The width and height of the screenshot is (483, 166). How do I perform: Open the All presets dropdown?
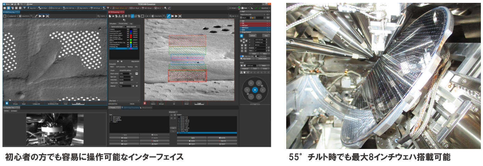pyautogui.click(x=173, y=112)
